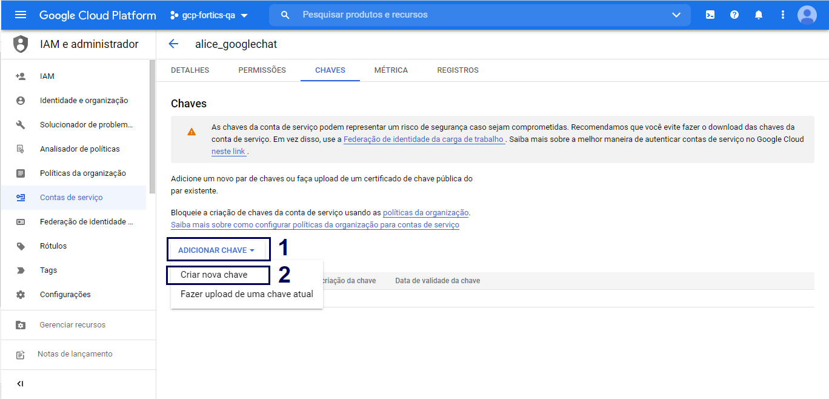Open Analisador de políticas sidebar item
Image resolution: width=829 pixels, height=399 pixels.
[73, 149]
